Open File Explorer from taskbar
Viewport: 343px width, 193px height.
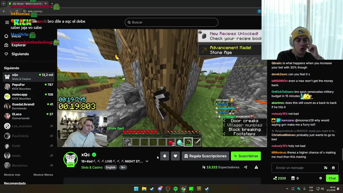pyautogui.click(x=144, y=189)
